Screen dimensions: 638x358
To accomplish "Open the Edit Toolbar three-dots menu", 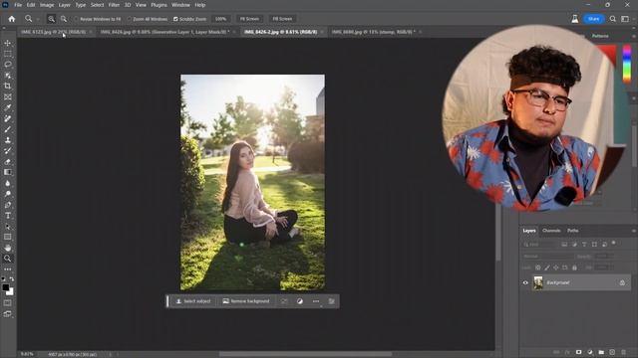I will click(x=7, y=269).
